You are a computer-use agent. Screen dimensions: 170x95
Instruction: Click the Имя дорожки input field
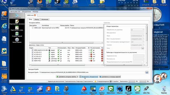138,33
